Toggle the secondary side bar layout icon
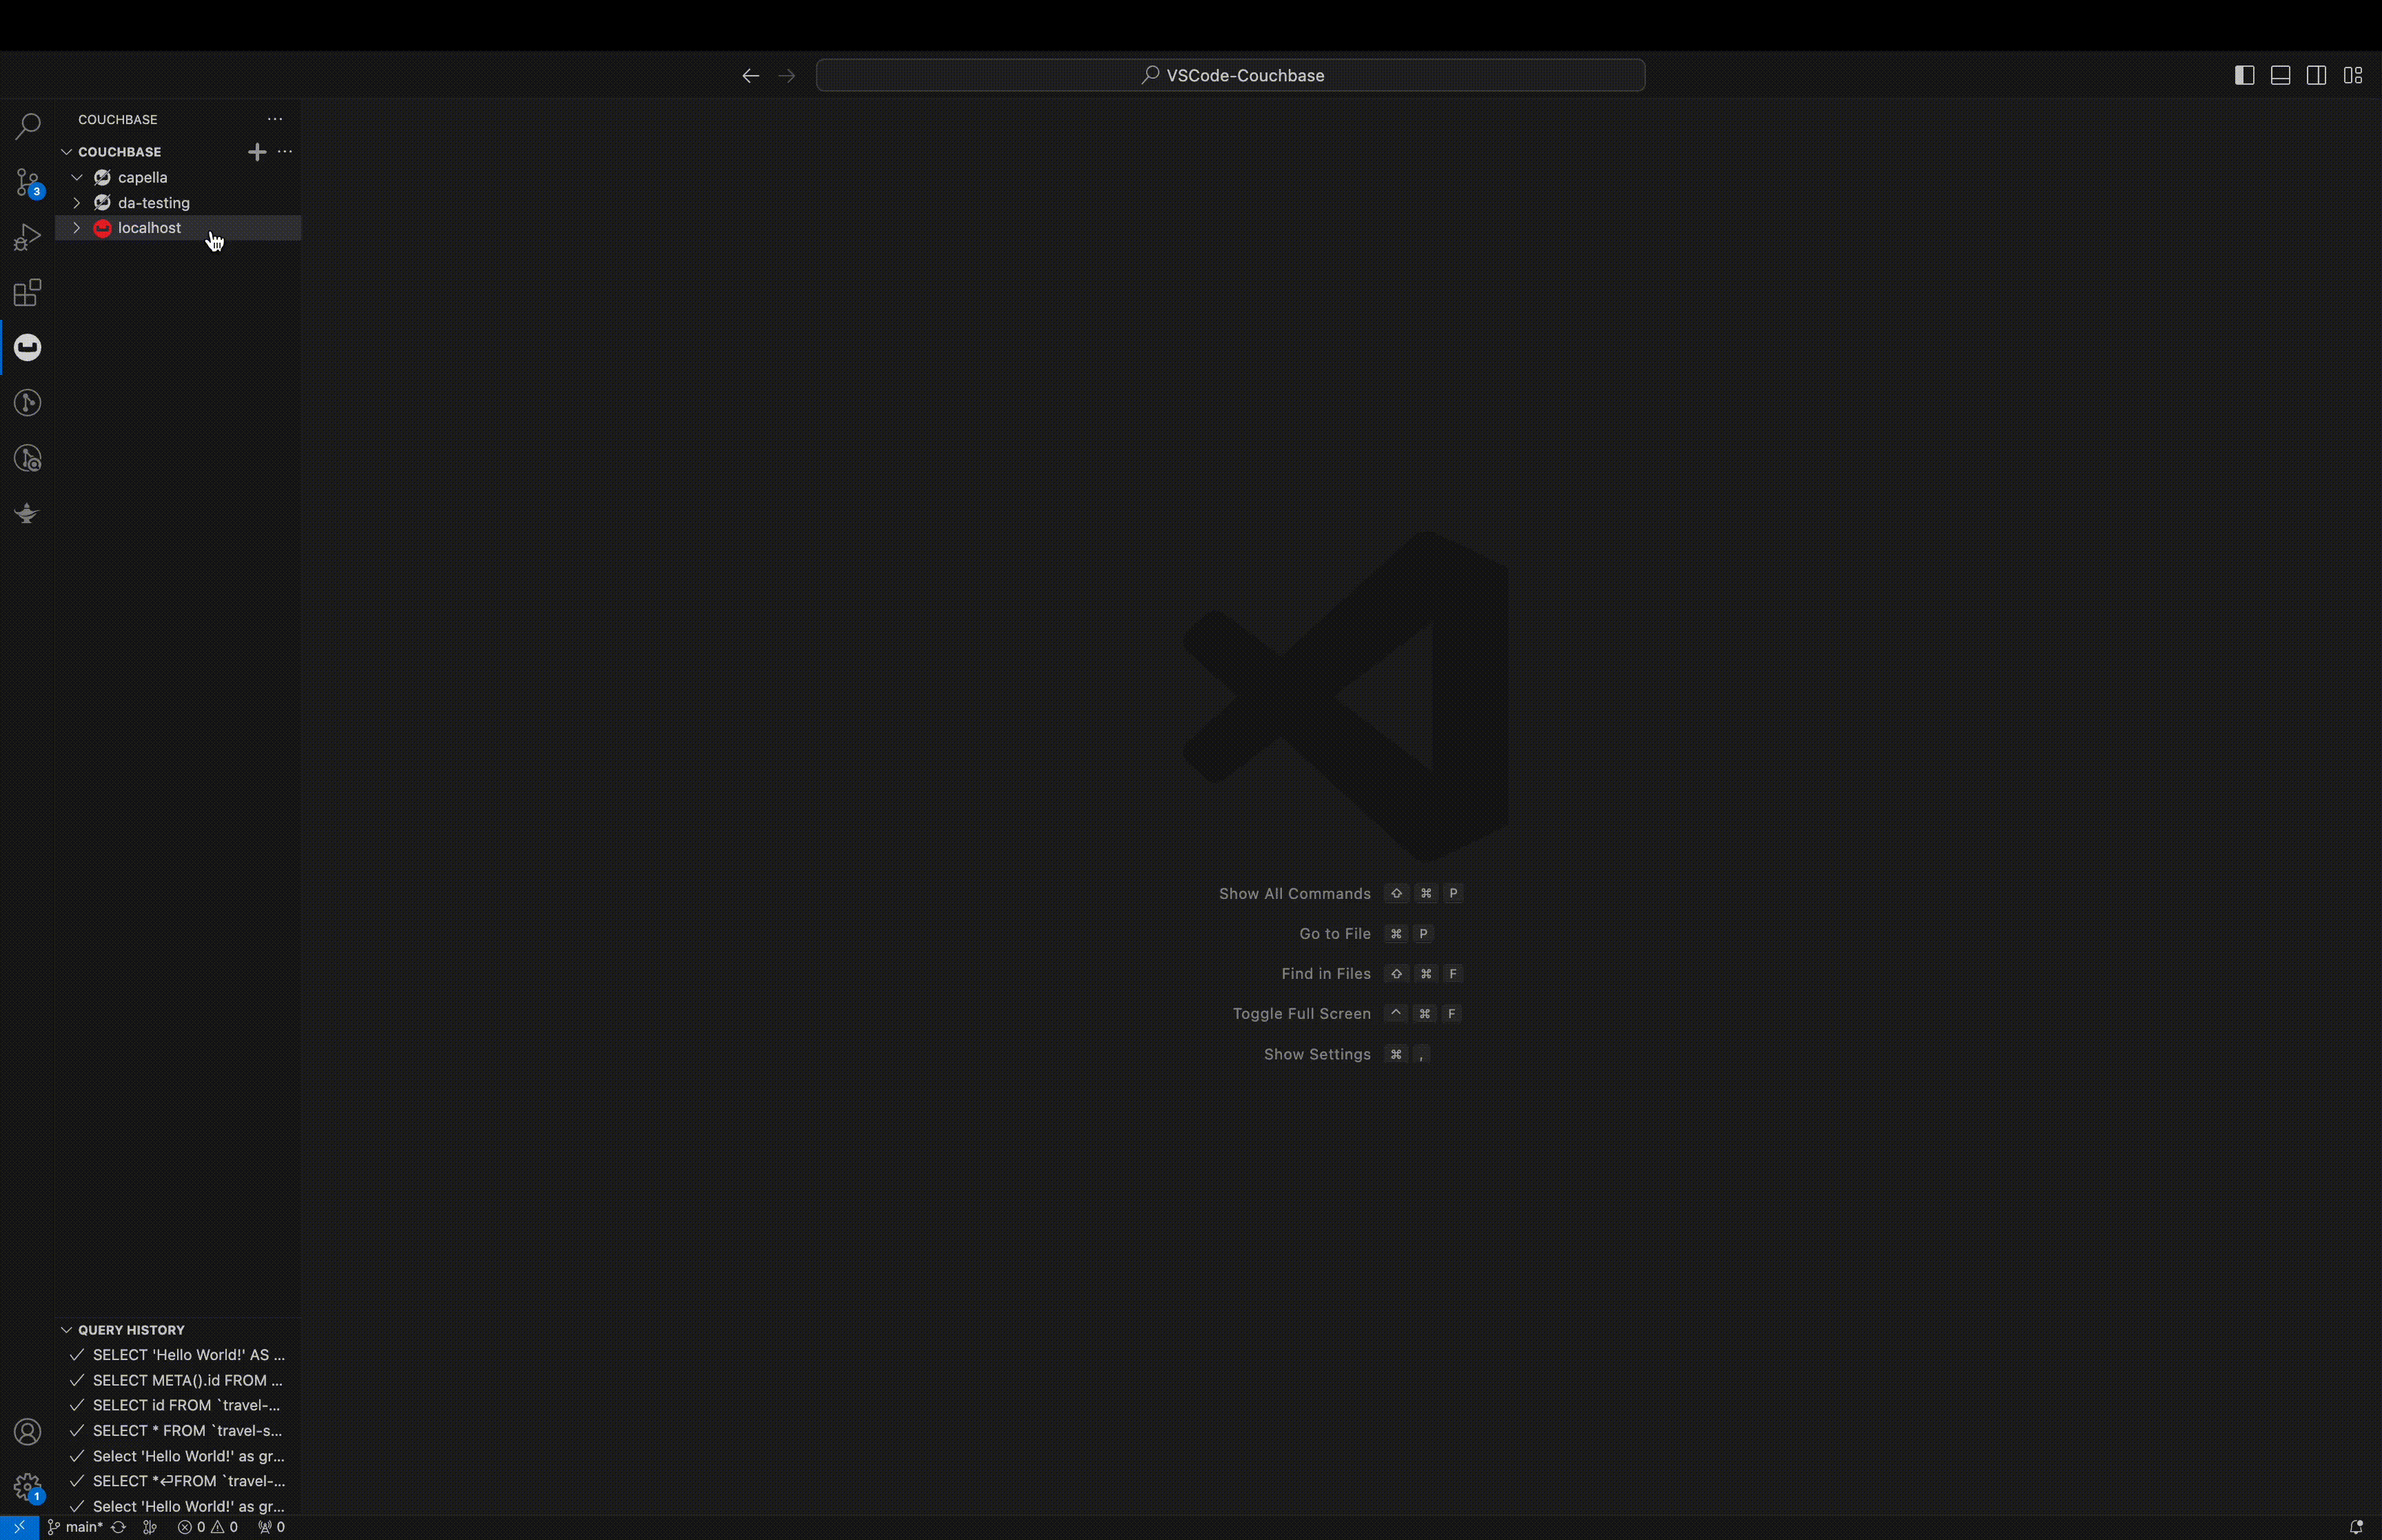Image resolution: width=2382 pixels, height=1540 pixels. point(2316,75)
